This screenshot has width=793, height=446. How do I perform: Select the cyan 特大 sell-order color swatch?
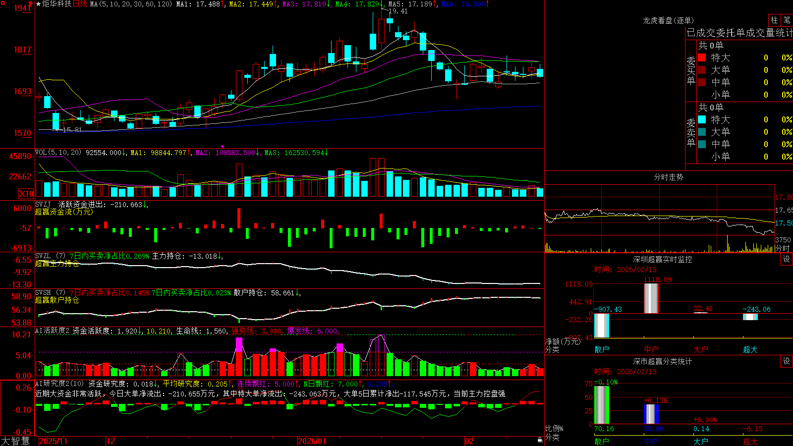pos(702,119)
